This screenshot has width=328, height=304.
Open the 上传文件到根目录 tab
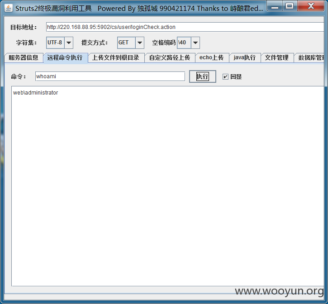[116, 57]
